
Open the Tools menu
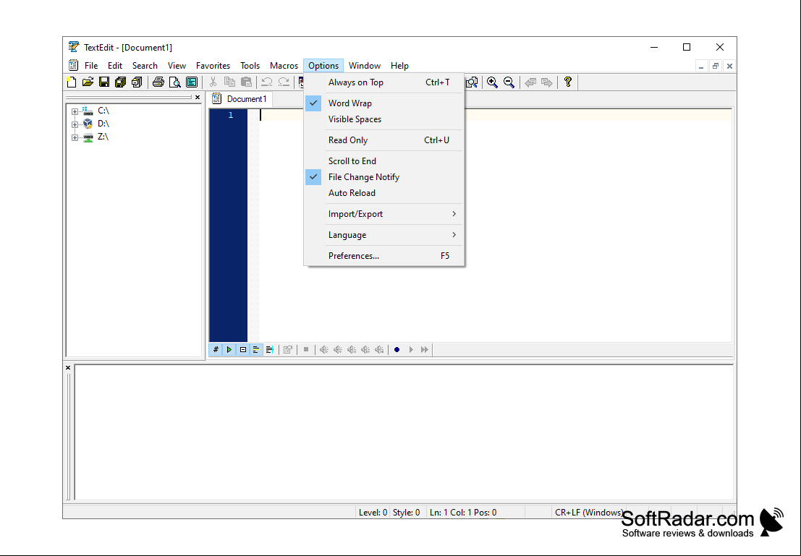pyautogui.click(x=250, y=66)
